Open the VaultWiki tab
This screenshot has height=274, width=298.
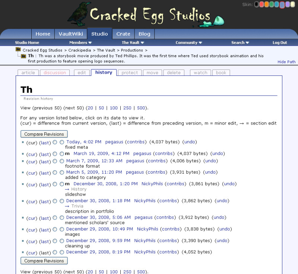(71, 34)
